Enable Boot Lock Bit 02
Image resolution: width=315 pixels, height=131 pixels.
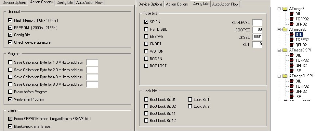pyautogui.click(x=146, y=106)
